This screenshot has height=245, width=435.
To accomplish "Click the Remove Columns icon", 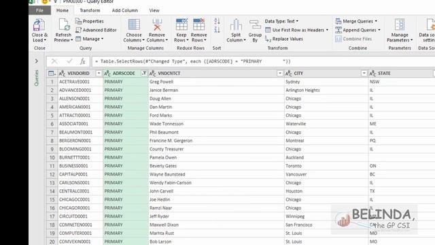I will coord(157,24).
